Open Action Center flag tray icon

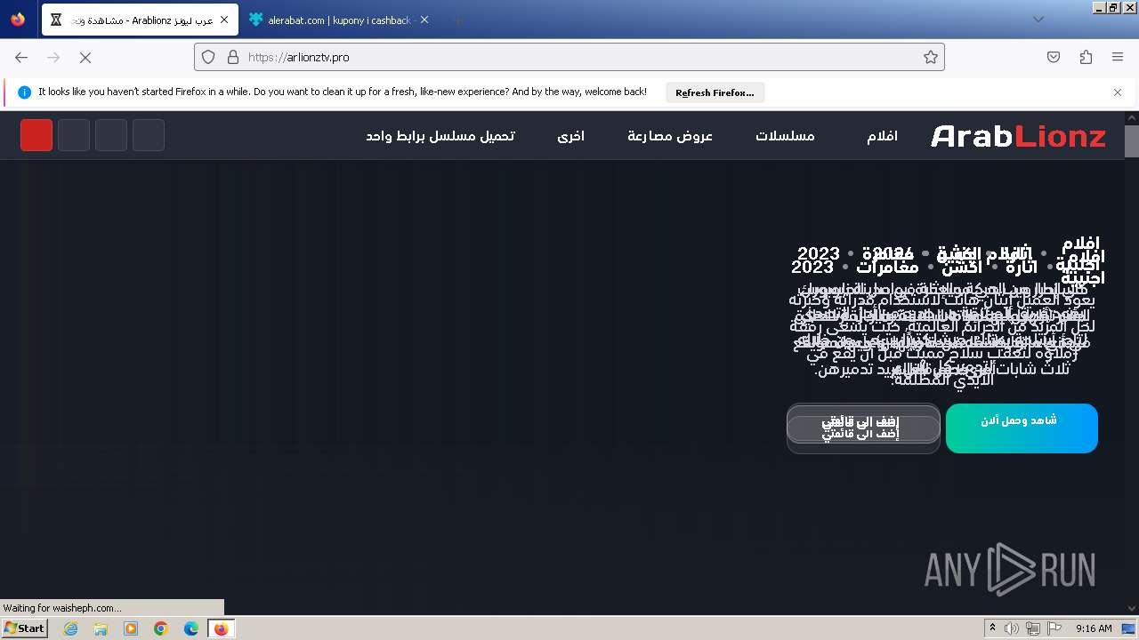(1054, 628)
